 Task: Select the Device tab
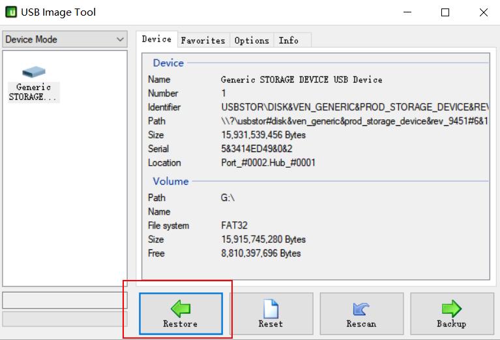156,39
